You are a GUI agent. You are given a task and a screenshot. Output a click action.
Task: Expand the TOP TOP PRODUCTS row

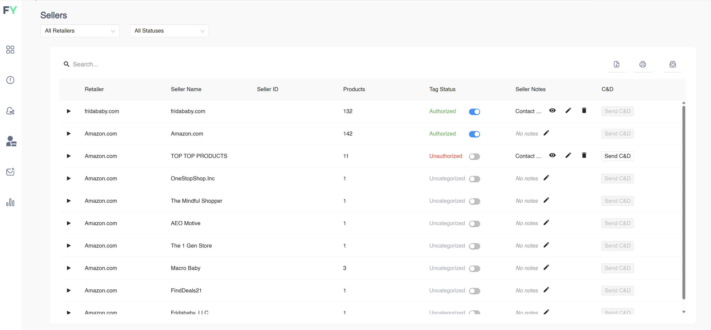point(69,156)
